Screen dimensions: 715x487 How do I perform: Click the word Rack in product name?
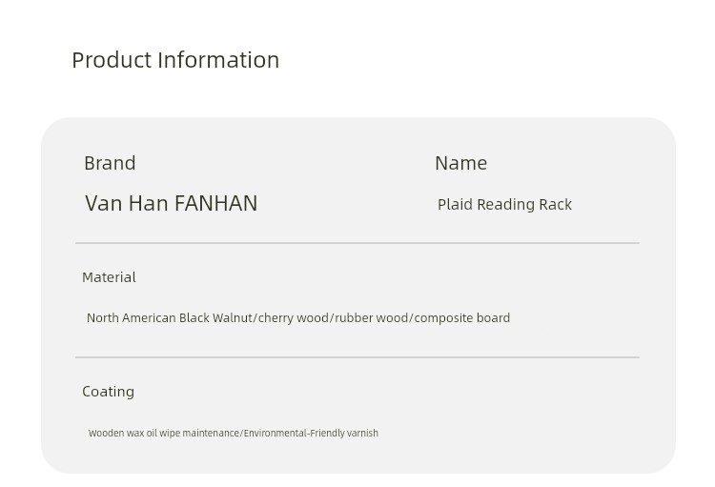coord(555,205)
